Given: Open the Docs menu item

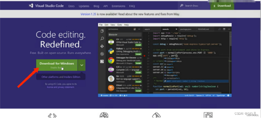Looking at the screenshot, I should pyautogui.click(x=71, y=6).
